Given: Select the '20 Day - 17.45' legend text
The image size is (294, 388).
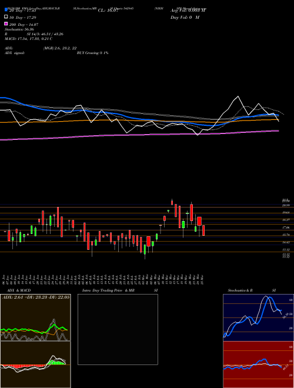Looking at the screenshot, I should 23,11.
